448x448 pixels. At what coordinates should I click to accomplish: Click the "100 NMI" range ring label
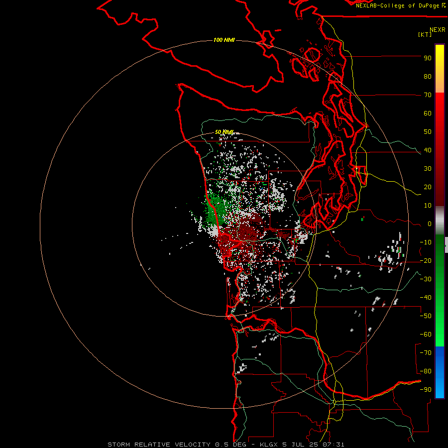[x=224, y=40]
